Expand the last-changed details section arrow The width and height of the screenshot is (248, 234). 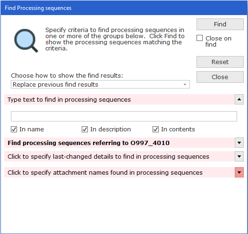pos(239,156)
